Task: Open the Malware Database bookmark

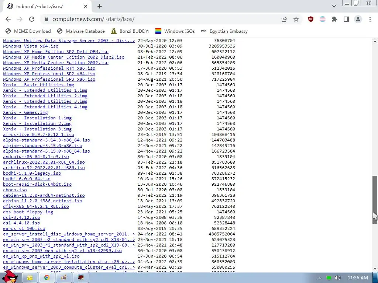Action: pyautogui.click(x=81, y=31)
